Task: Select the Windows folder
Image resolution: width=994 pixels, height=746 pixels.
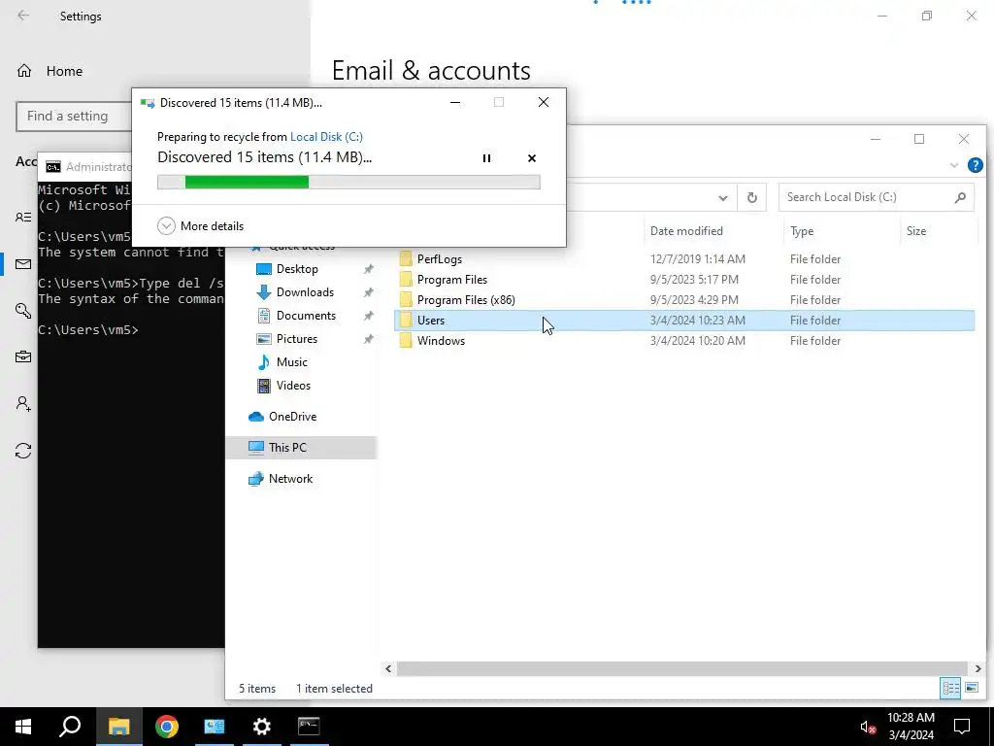Action: (x=441, y=341)
